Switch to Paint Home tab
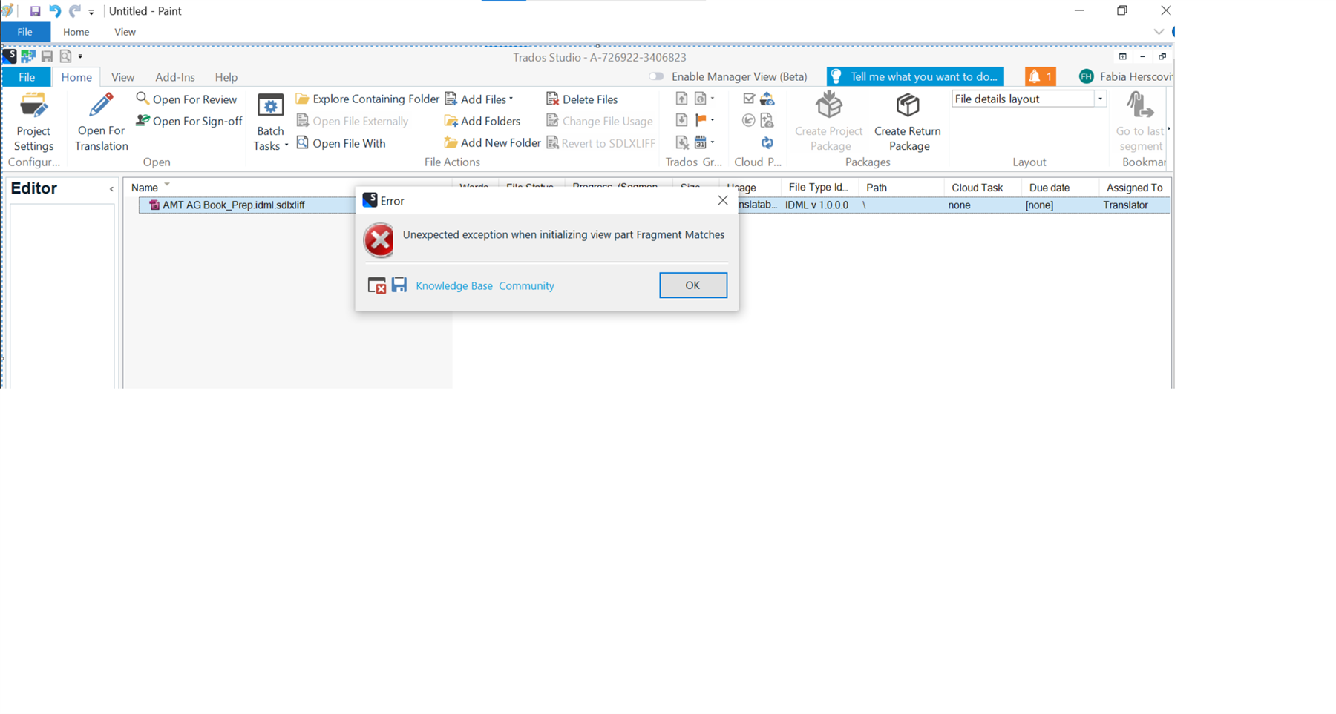This screenshot has height=714, width=1336. pos(76,32)
